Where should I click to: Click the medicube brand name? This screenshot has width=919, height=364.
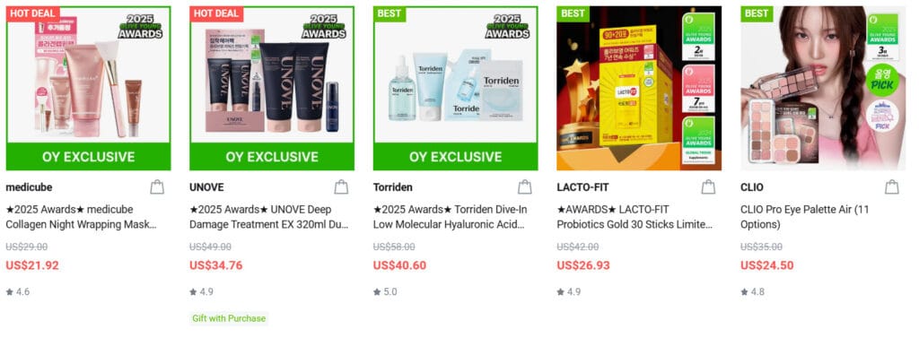(x=29, y=187)
